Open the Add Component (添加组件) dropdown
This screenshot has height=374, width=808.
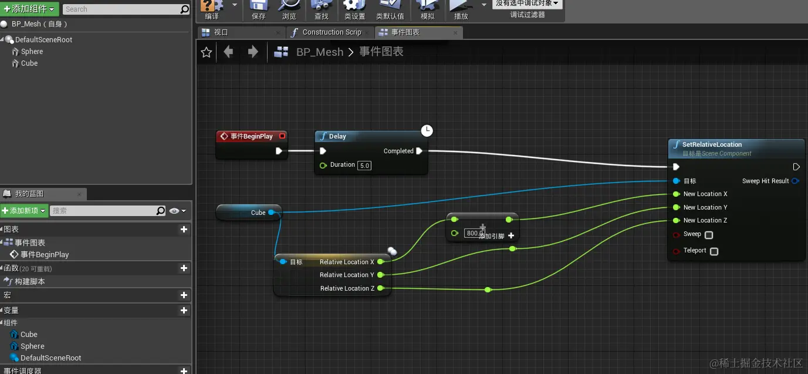point(29,9)
